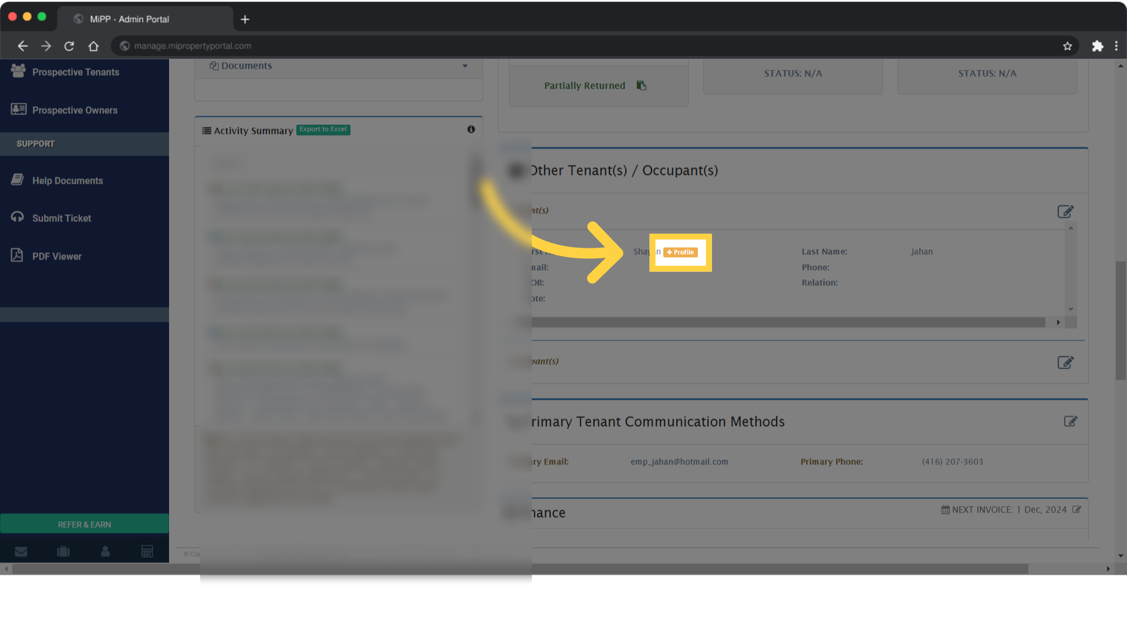The image size is (1127, 634).
Task: Open PDF Viewer in sidebar
Action: click(x=57, y=257)
